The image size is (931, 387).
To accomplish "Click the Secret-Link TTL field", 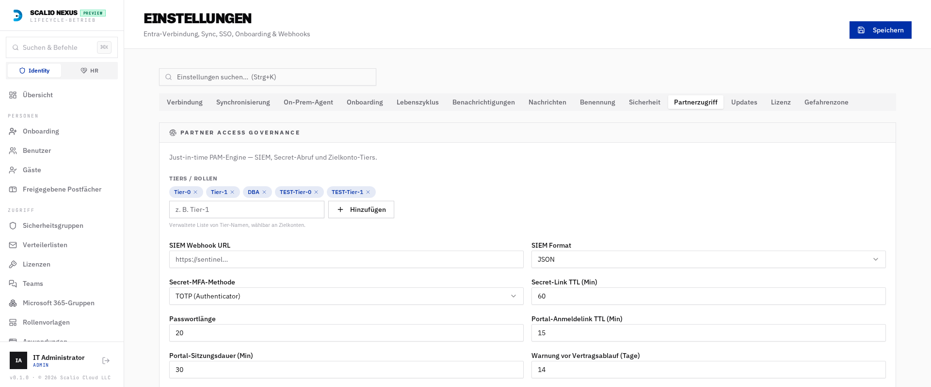I will point(708,296).
